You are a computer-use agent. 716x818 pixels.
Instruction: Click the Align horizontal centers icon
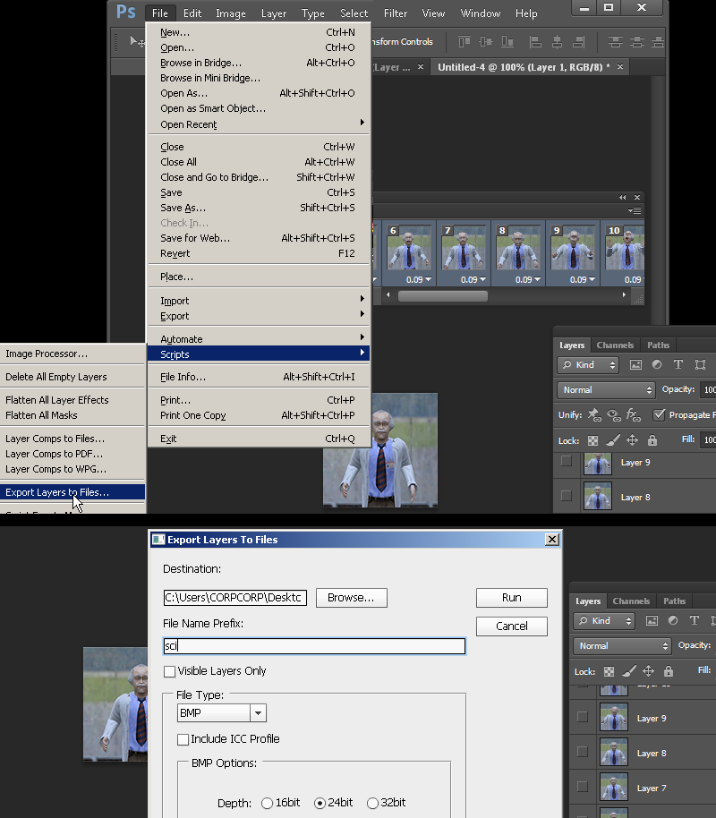pos(557,42)
